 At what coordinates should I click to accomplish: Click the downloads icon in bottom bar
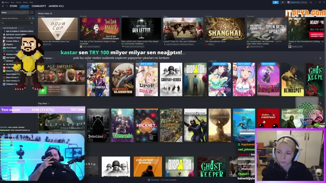tap(149, 180)
